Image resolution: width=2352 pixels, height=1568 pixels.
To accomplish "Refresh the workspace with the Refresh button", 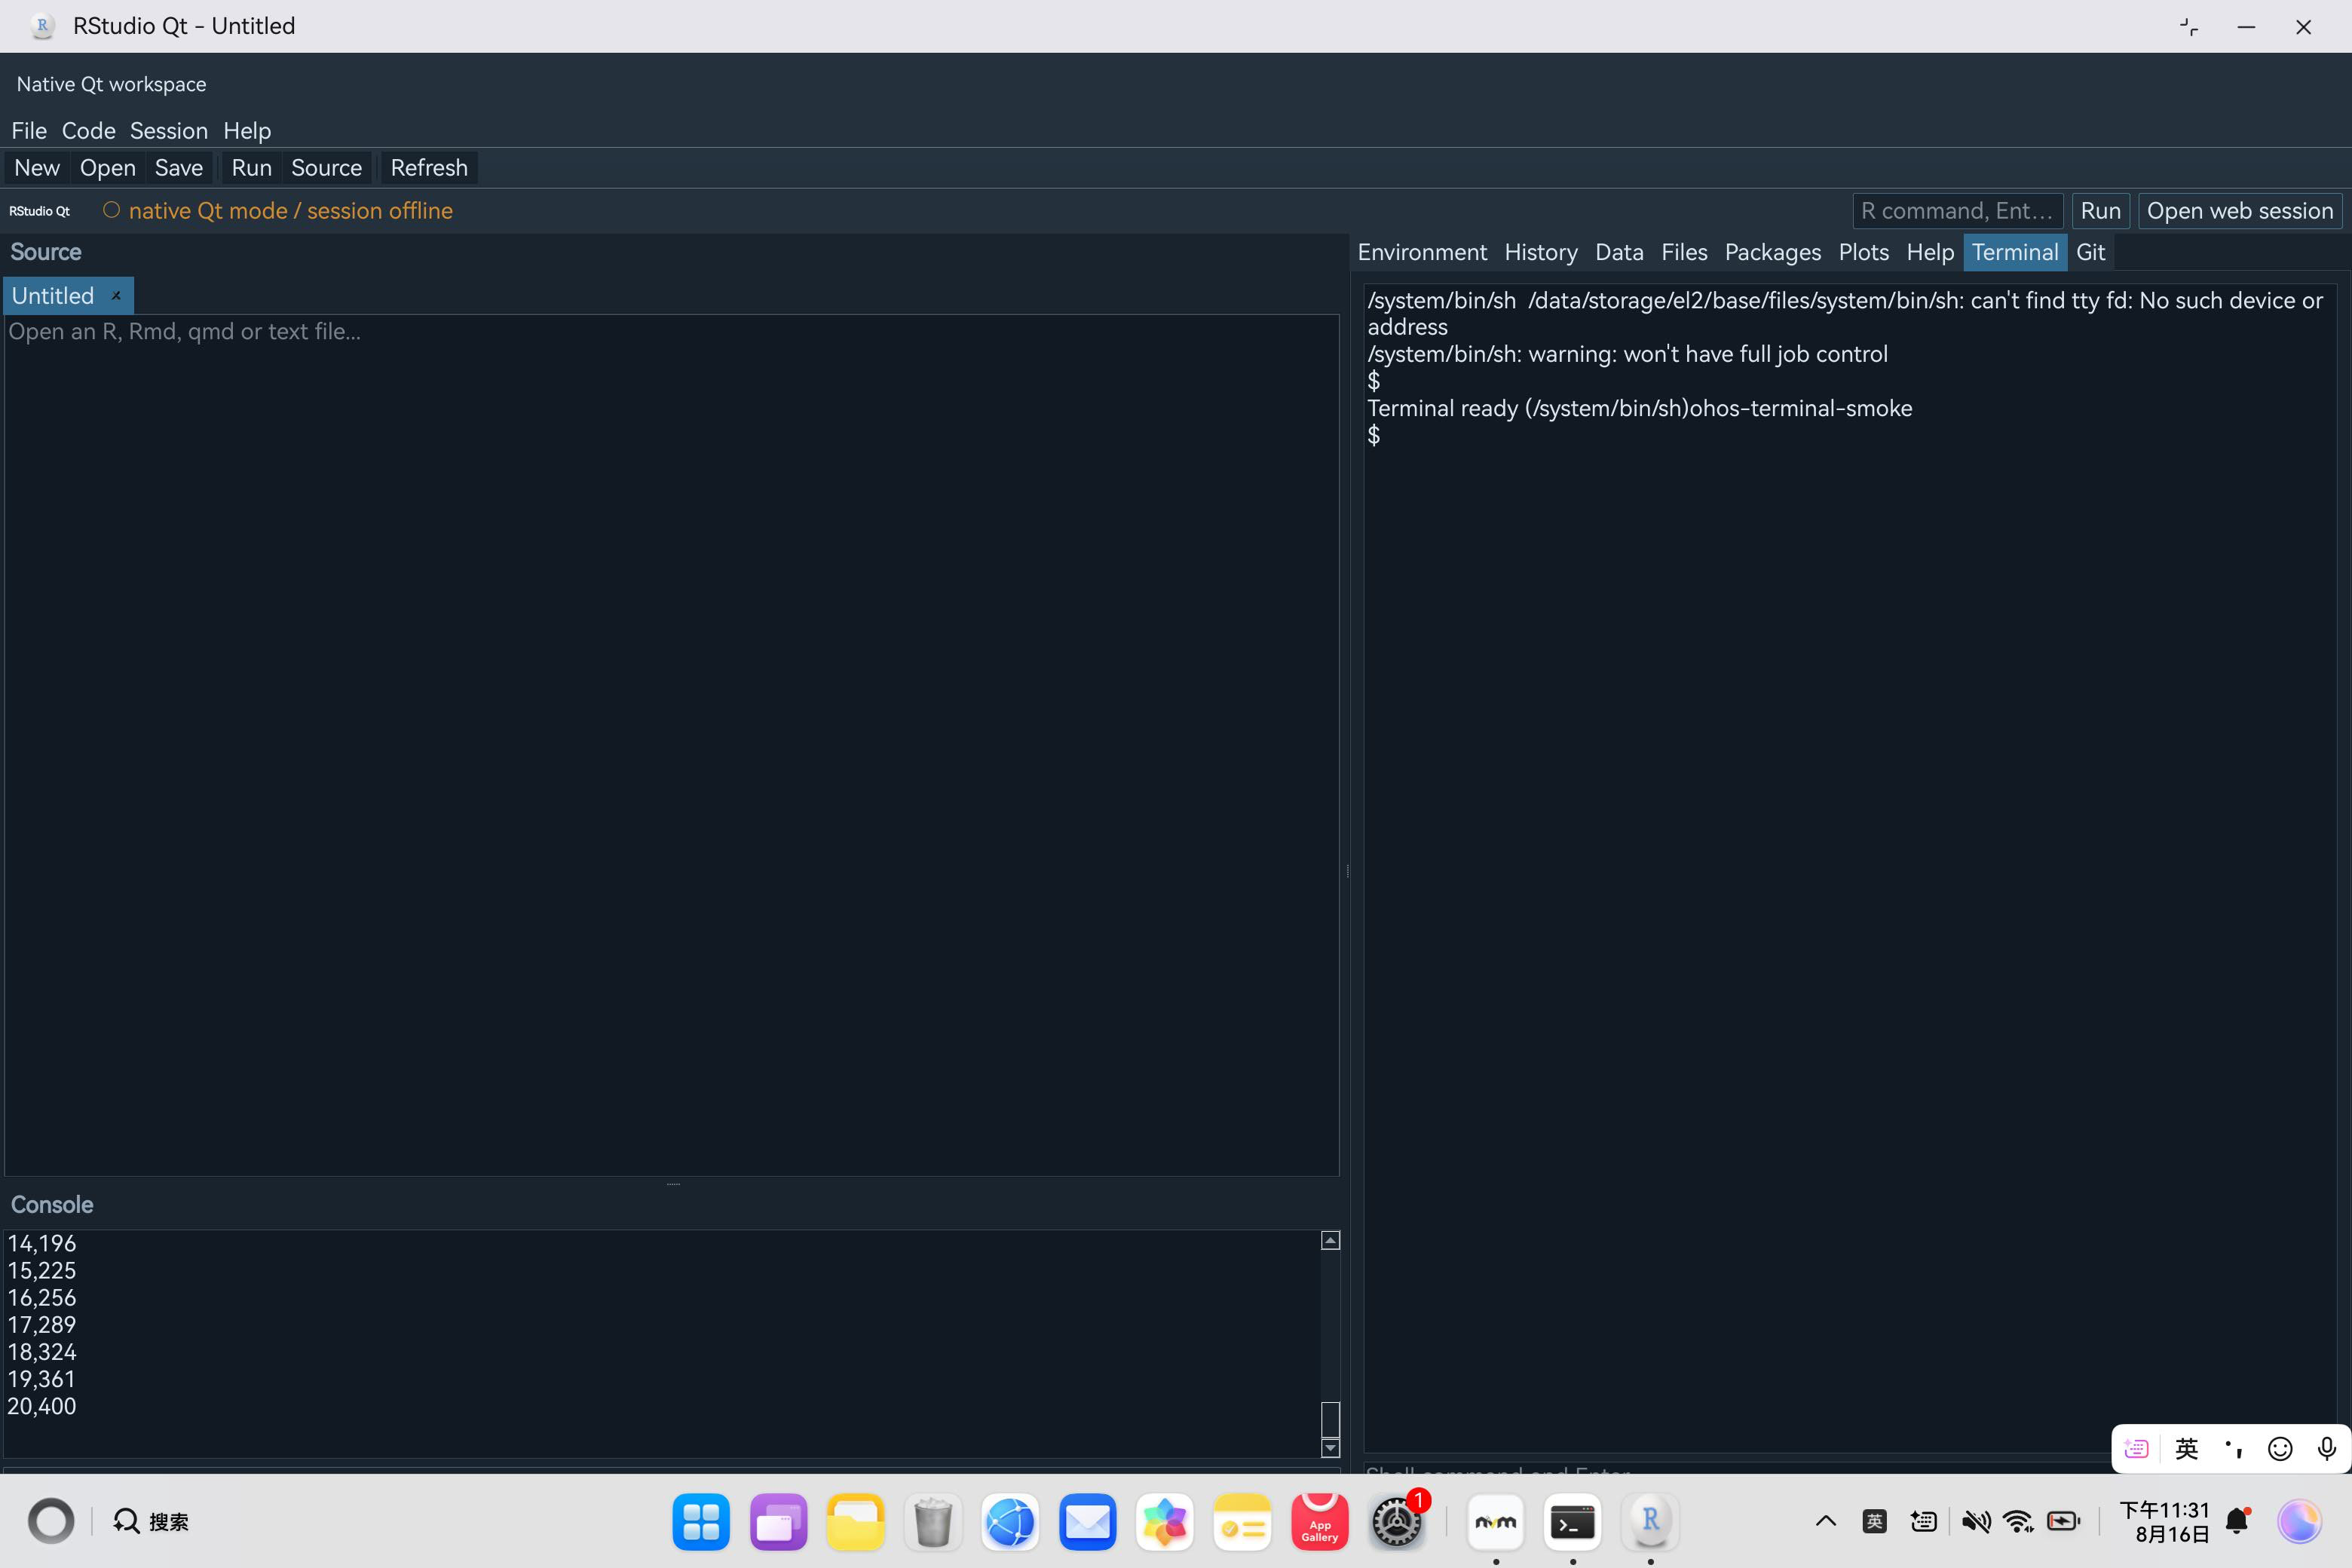I will (x=429, y=168).
